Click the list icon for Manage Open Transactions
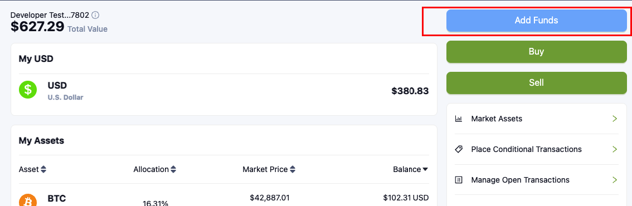The width and height of the screenshot is (632, 206). (458, 180)
